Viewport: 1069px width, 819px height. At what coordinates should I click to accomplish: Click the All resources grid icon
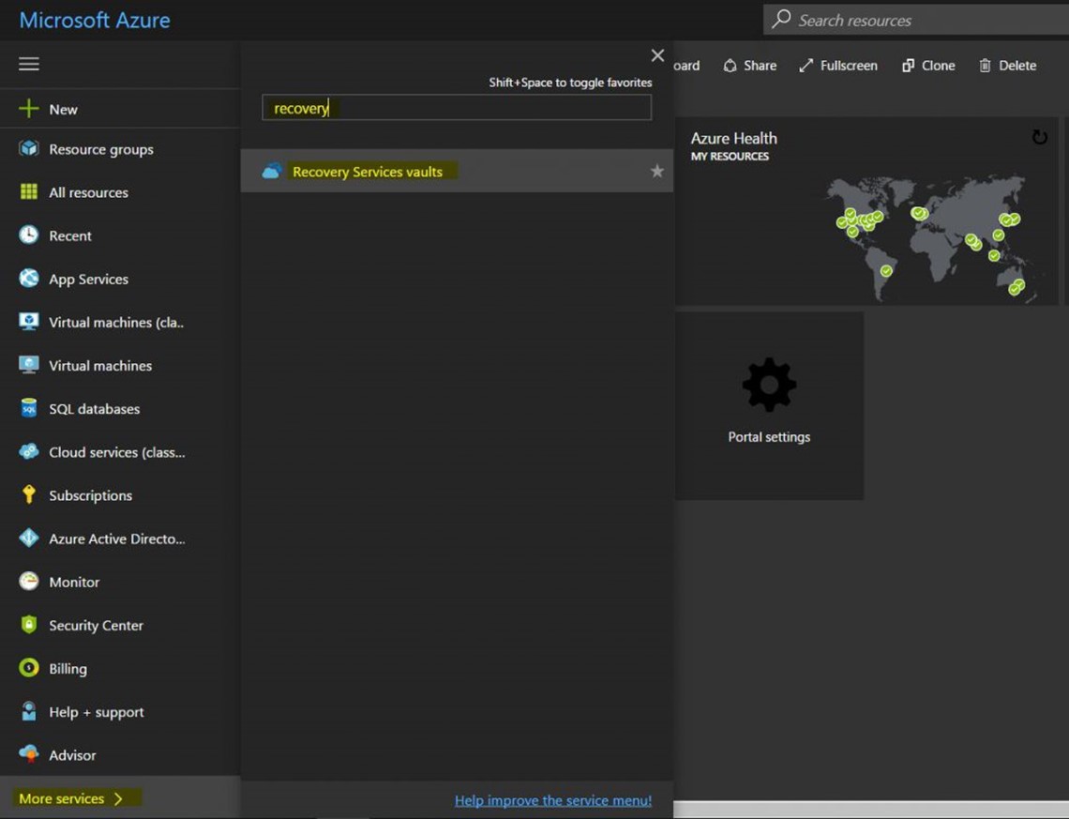pyautogui.click(x=29, y=191)
